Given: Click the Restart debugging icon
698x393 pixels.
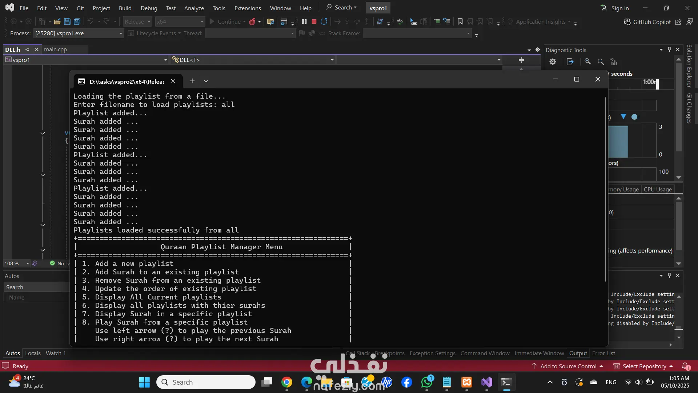Looking at the screenshot, I should tap(324, 22).
